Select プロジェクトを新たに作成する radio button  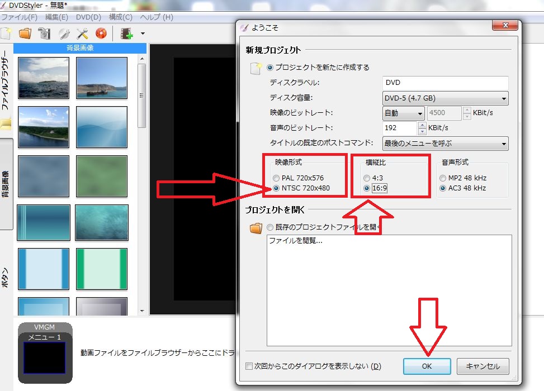(270, 68)
